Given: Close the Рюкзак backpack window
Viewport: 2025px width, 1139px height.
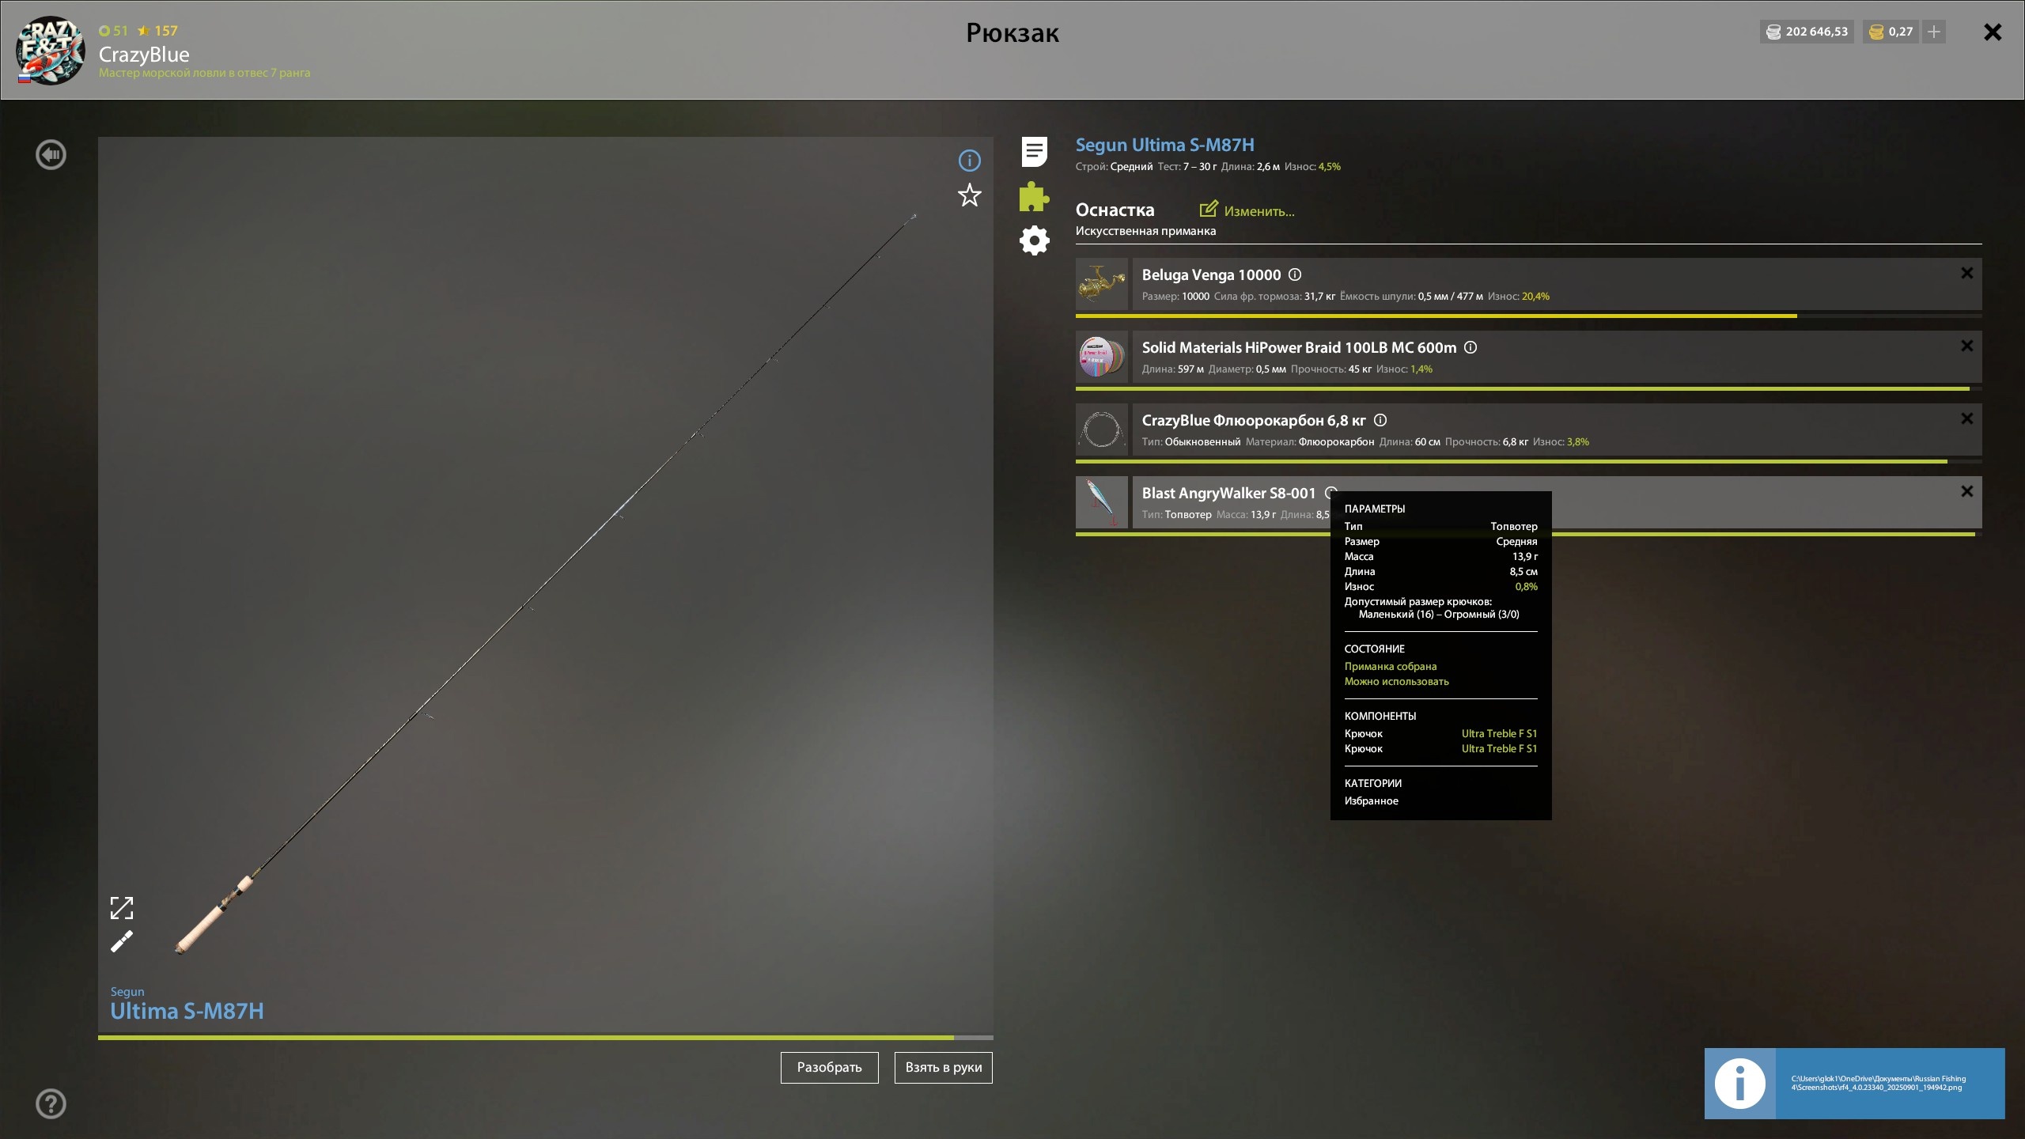Looking at the screenshot, I should pyautogui.click(x=1993, y=32).
